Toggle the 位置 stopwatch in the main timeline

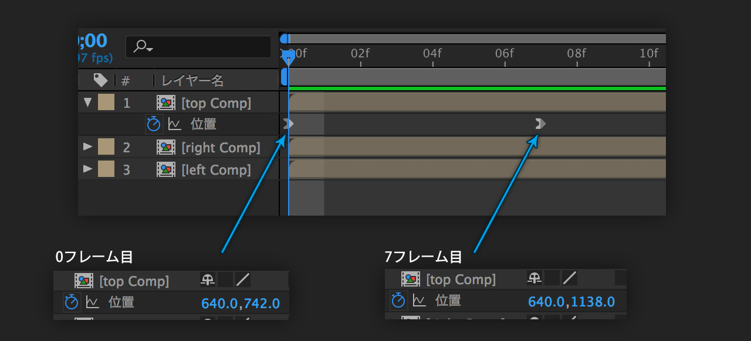point(153,124)
